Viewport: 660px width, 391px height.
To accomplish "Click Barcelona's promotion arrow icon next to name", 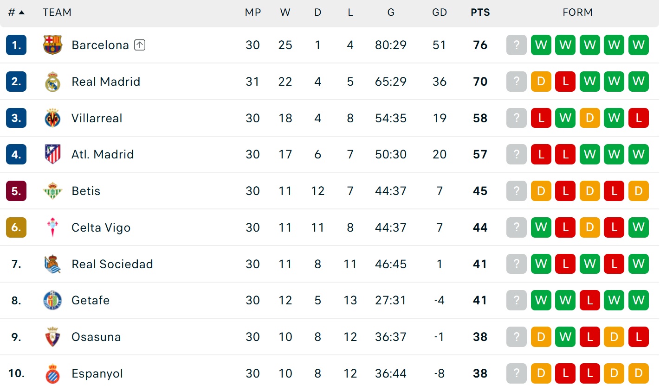I will [x=140, y=45].
